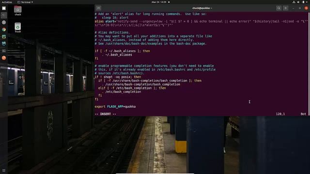
Task: Click '. ~/.bash_aliases' source line
Action: [117, 55]
